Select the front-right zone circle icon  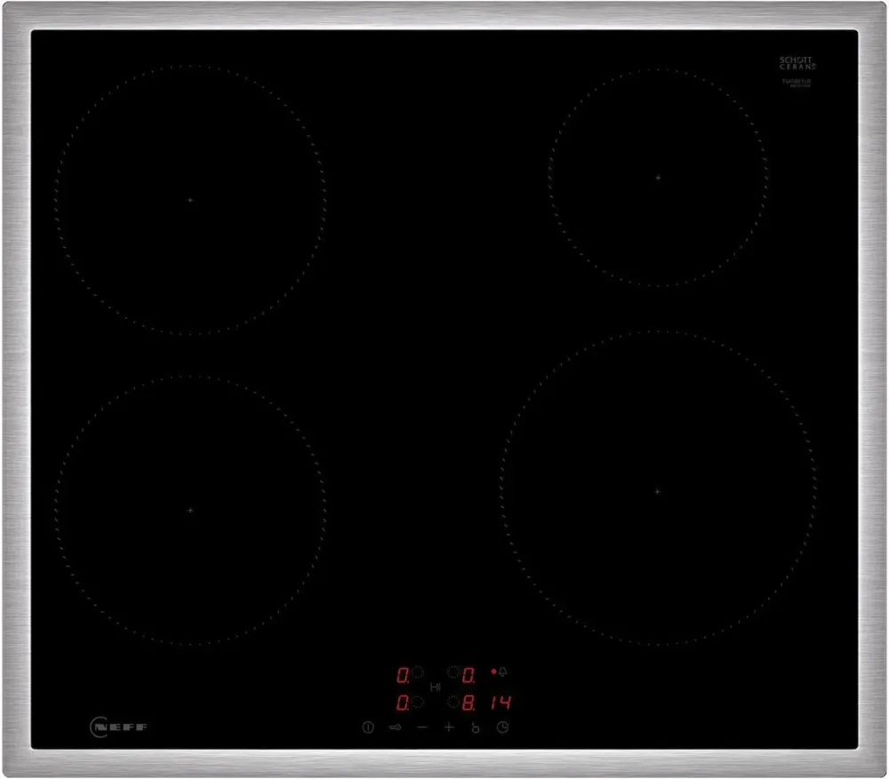click(453, 703)
